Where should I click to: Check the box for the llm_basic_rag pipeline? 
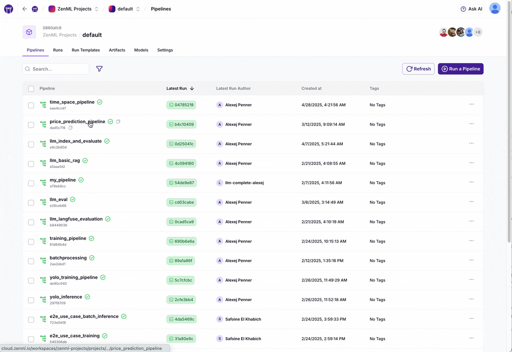[31, 164]
